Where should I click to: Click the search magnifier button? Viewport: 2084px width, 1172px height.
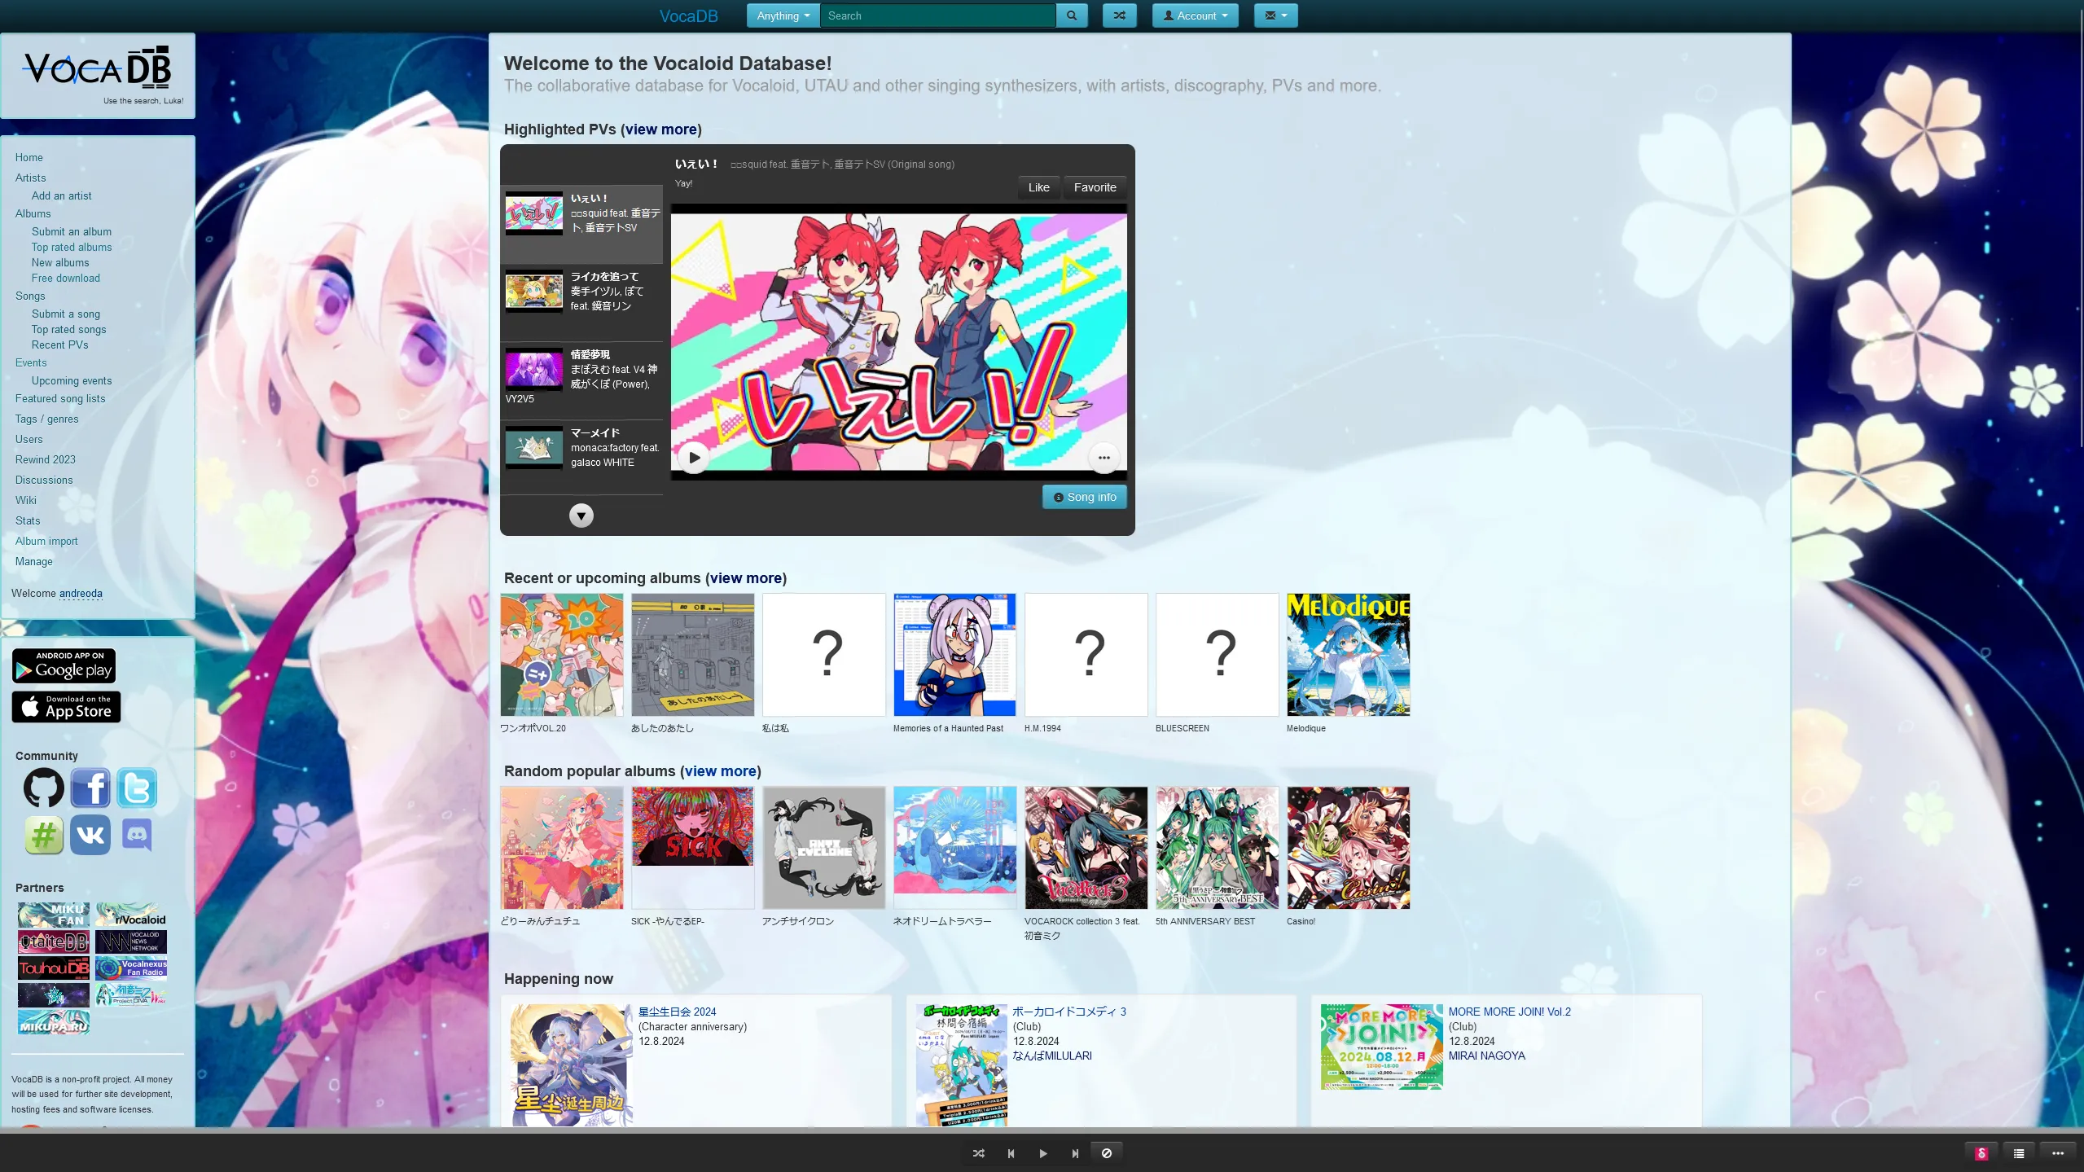click(x=1071, y=15)
